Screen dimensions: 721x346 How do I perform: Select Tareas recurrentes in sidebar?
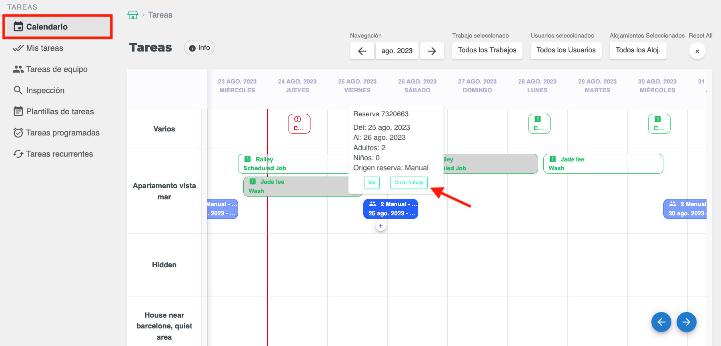point(59,154)
